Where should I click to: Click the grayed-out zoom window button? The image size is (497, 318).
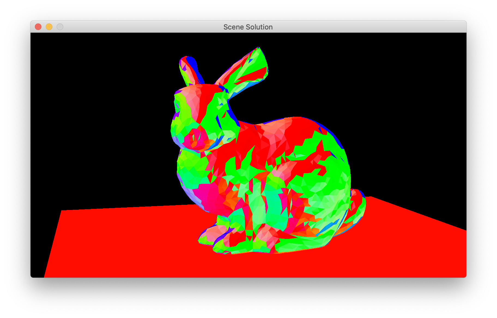pyautogui.click(x=60, y=27)
